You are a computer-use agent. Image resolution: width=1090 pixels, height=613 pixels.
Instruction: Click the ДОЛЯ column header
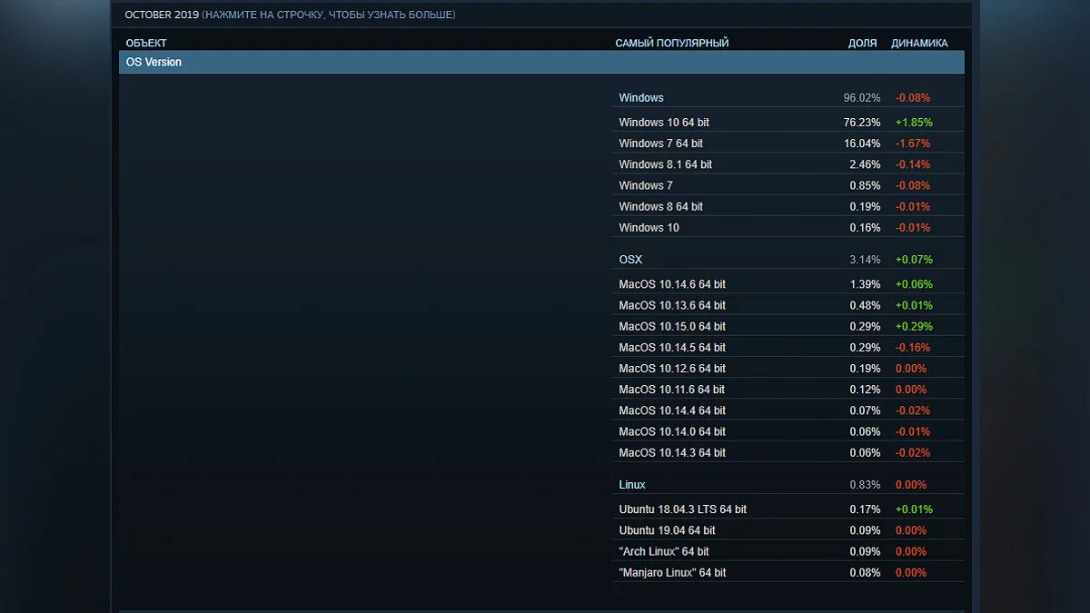click(863, 43)
